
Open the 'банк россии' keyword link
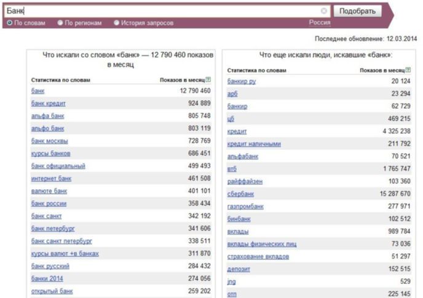pos(49,203)
